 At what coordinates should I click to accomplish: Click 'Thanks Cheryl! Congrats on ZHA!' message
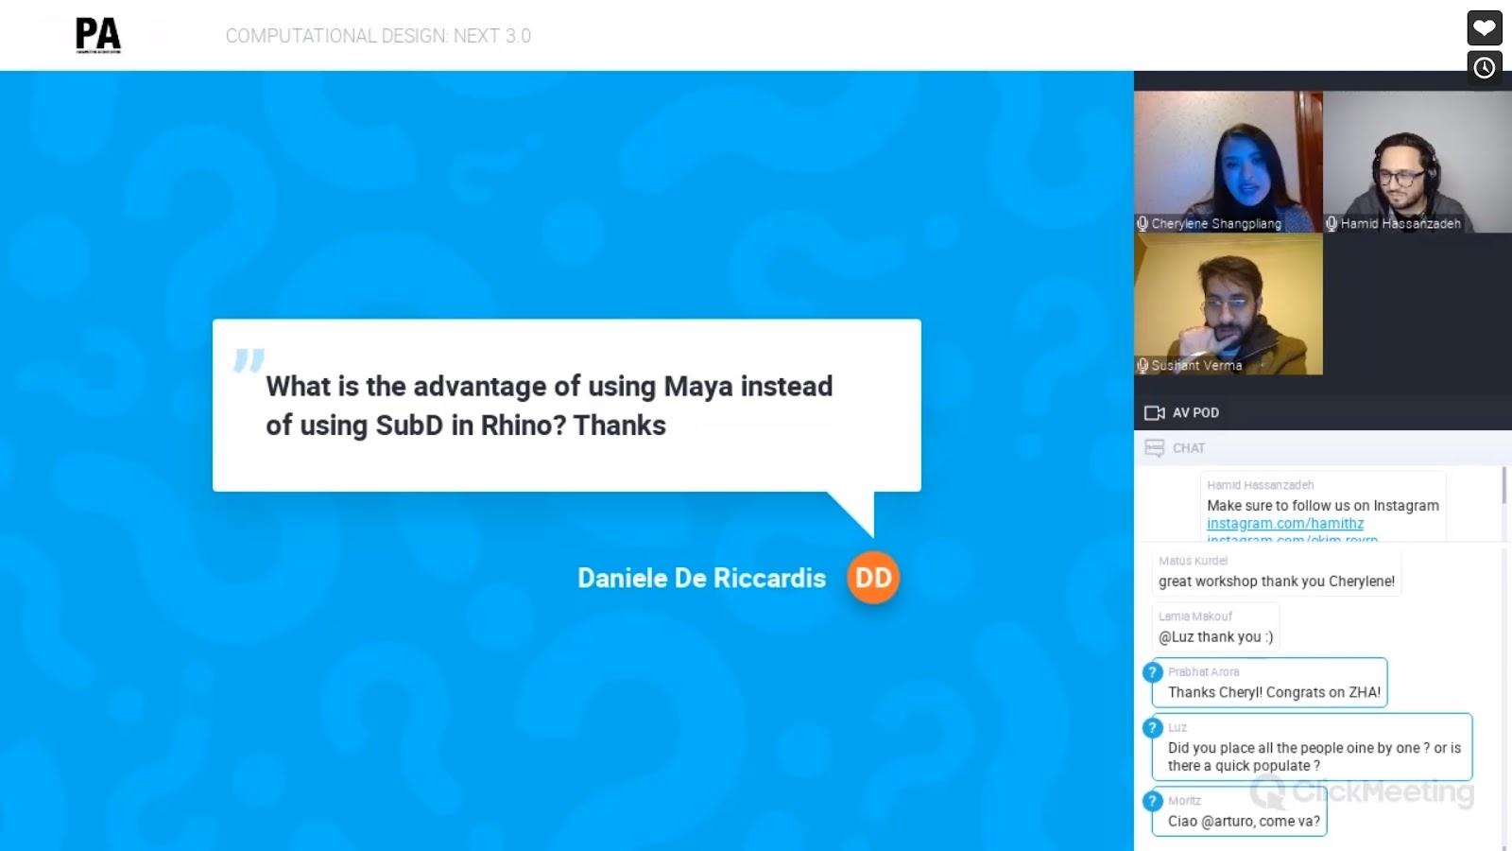1274,693
